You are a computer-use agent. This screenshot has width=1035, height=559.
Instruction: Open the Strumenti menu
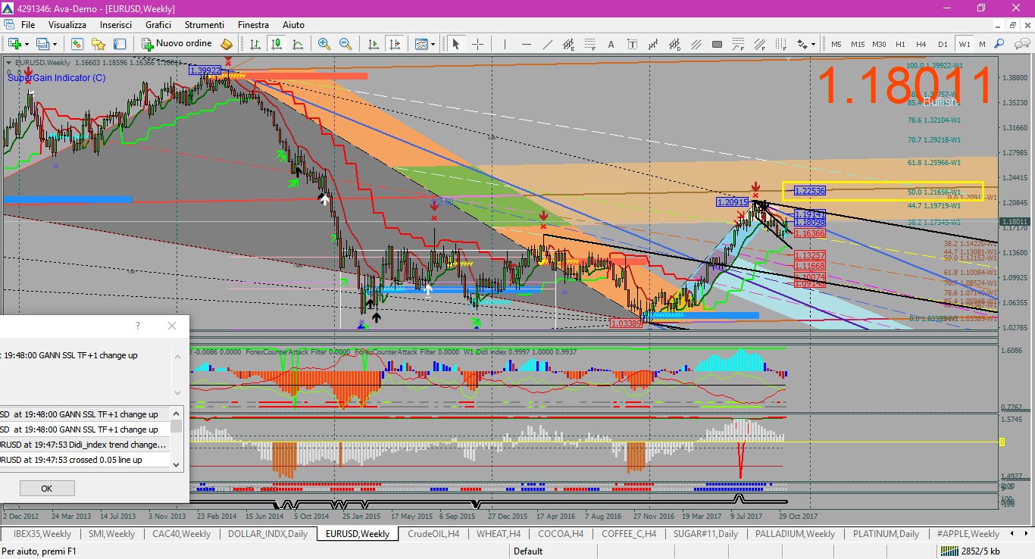coord(204,25)
